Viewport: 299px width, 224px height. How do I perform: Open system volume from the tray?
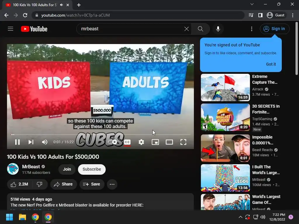[x=263, y=217]
